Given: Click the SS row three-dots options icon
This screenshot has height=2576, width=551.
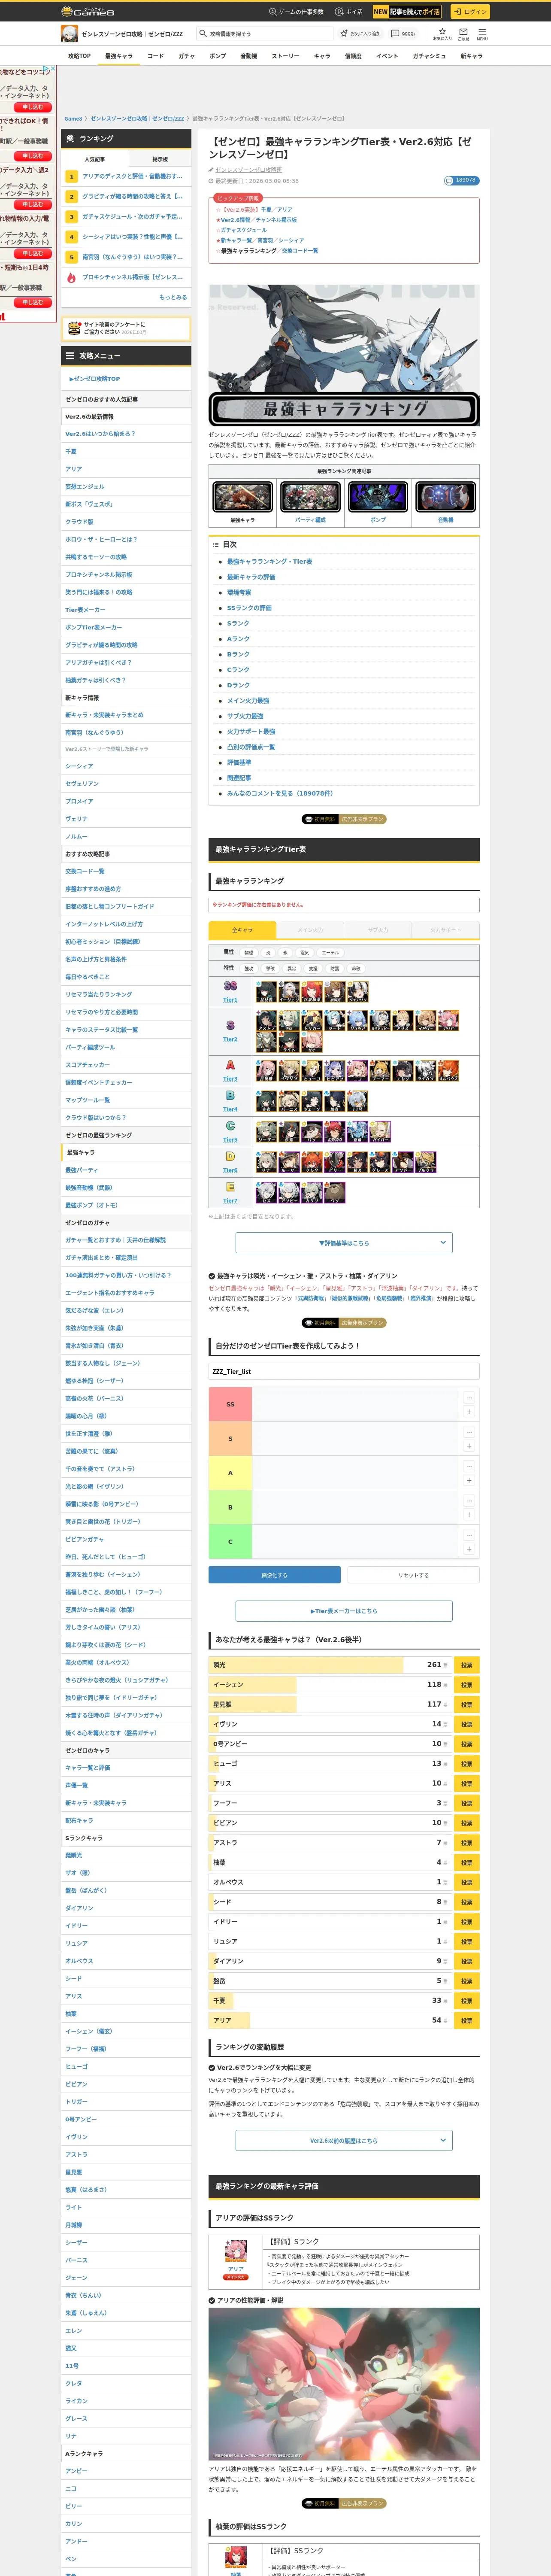Looking at the screenshot, I should coord(469,1397).
